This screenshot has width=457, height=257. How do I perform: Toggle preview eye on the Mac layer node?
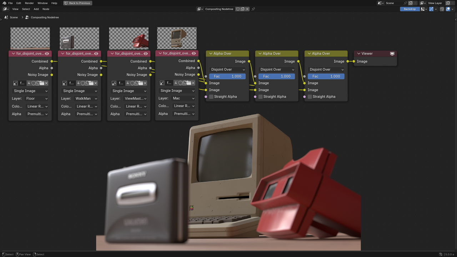coord(194,54)
